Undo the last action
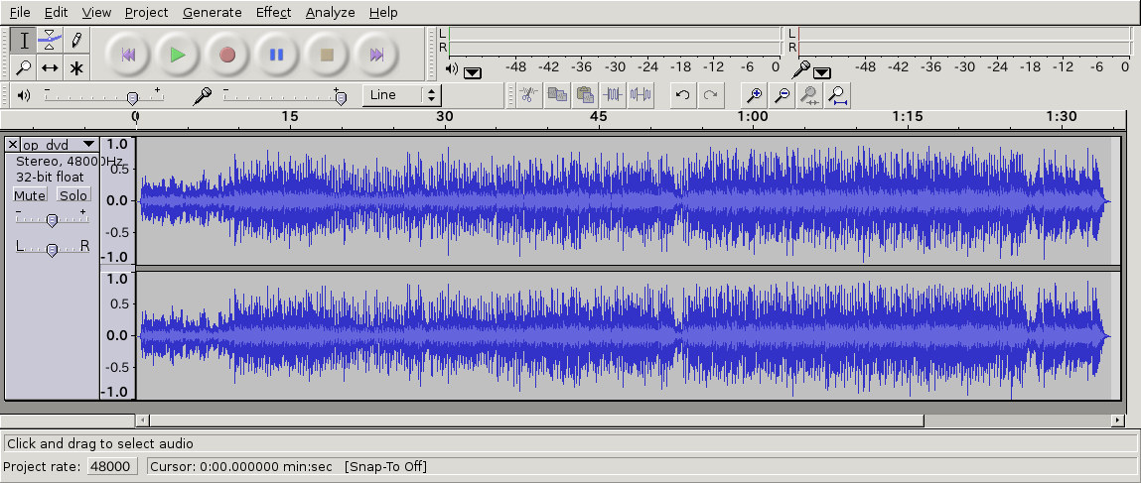1141x483 pixels. point(682,95)
